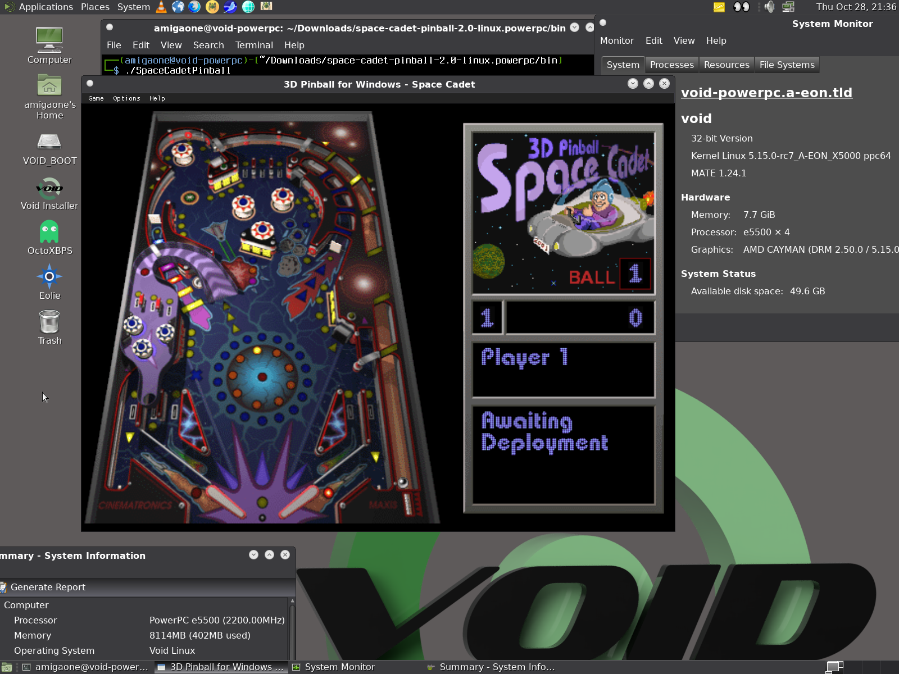Click the Thu Oct 28 clock in panel

[856, 7]
